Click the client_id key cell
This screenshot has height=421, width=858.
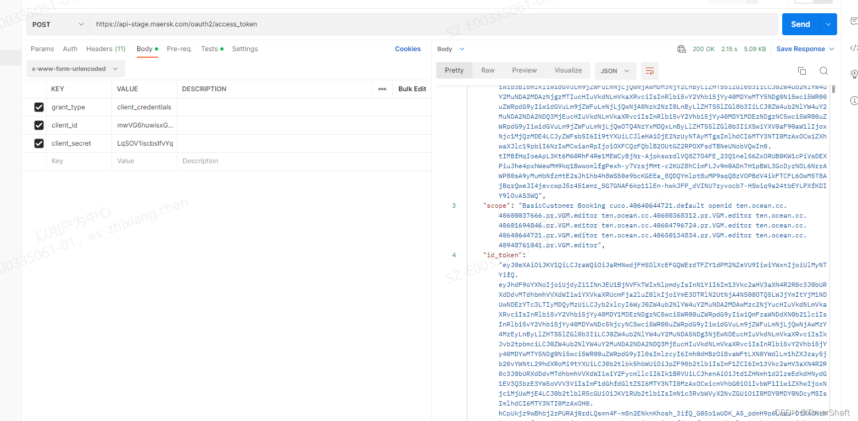[79, 125]
